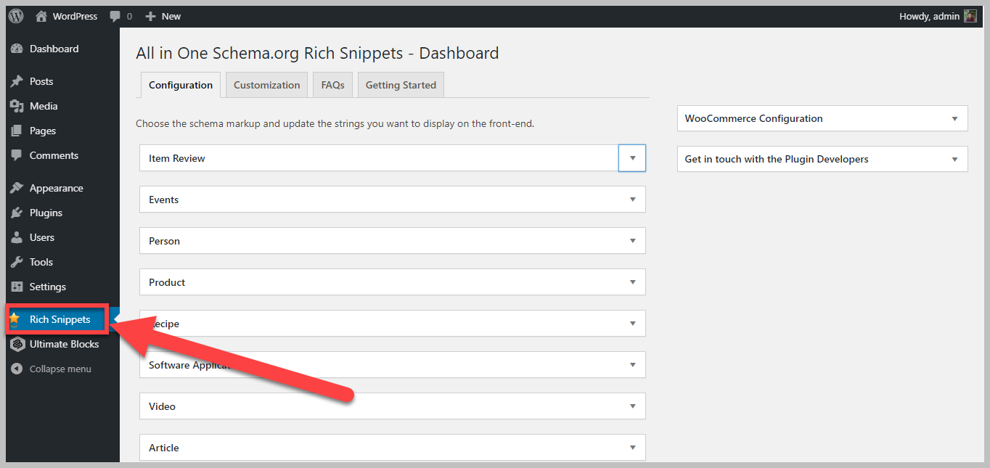Open Media menu item
This screenshot has width=990, height=468.
(44, 106)
